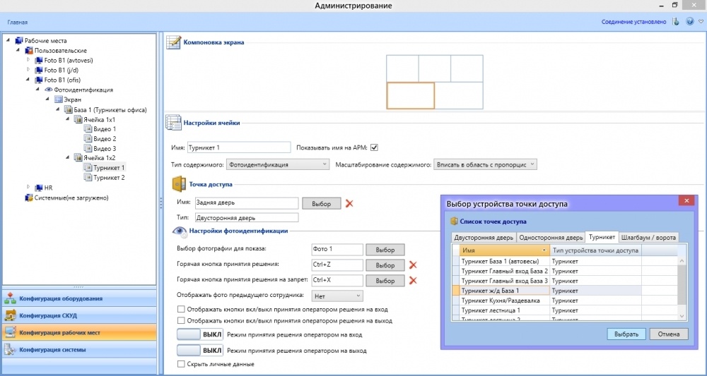Click the Отмена button in dialog
The image size is (707, 376).
click(669, 334)
